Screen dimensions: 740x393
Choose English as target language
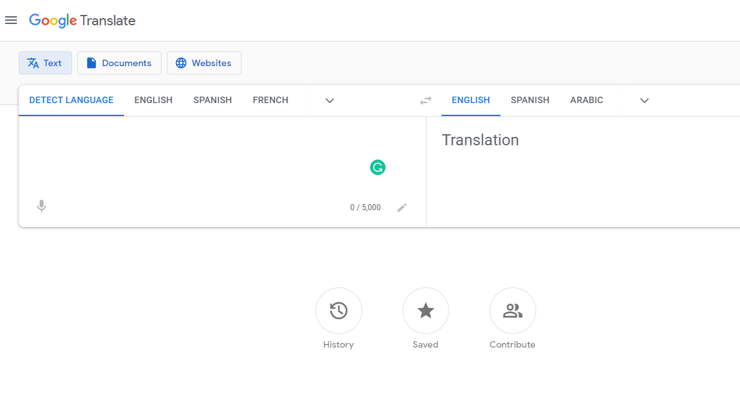pyautogui.click(x=471, y=100)
